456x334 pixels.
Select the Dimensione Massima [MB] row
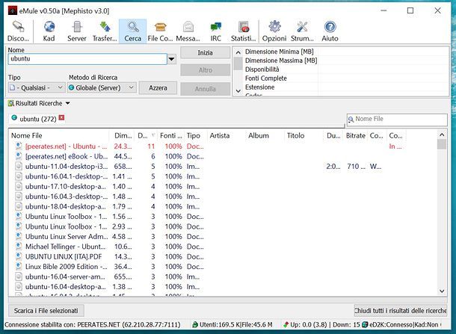[x=346, y=61]
